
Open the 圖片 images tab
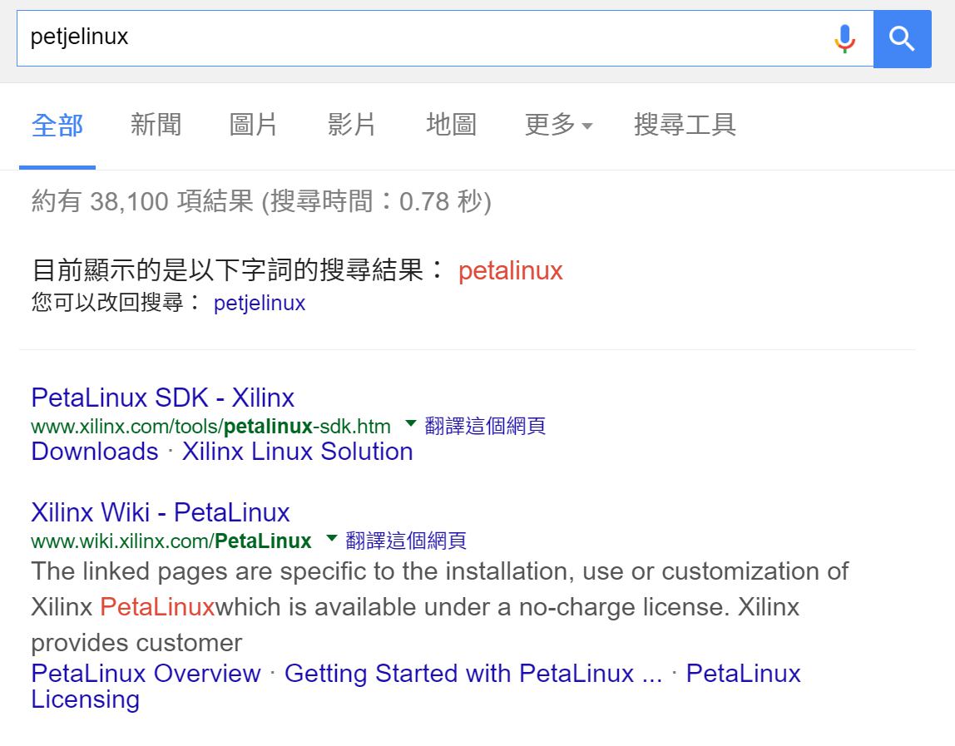(x=254, y=125)
